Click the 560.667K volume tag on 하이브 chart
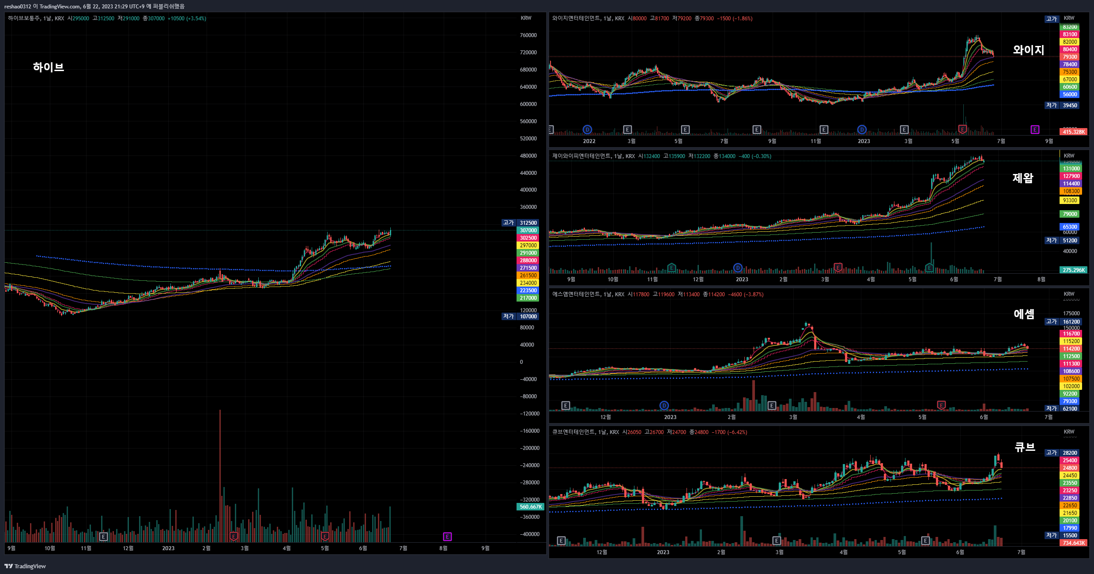This screenshot has width=1094, height=574. [531, 507]
